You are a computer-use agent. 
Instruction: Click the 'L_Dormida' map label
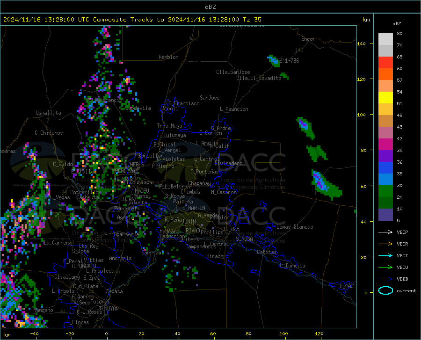(x=292, y=266)
